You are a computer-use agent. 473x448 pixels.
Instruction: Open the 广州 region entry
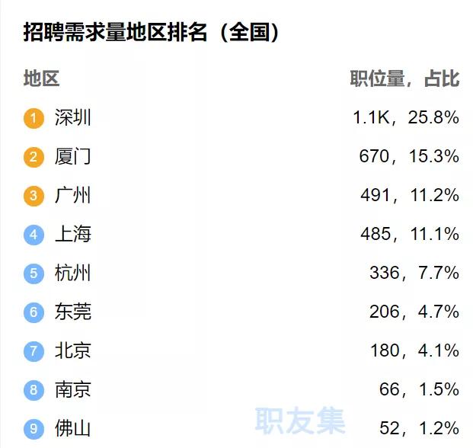click(72, 195)
